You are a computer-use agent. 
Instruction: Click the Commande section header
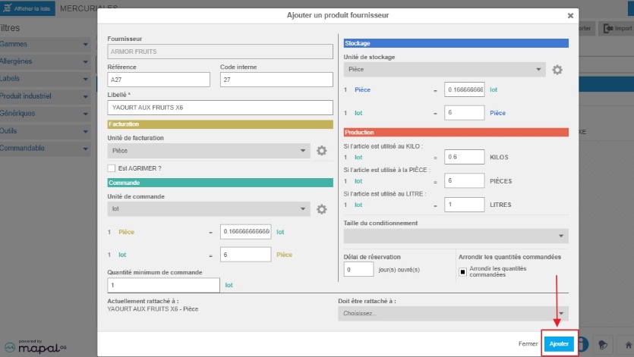tap(220, 183)
